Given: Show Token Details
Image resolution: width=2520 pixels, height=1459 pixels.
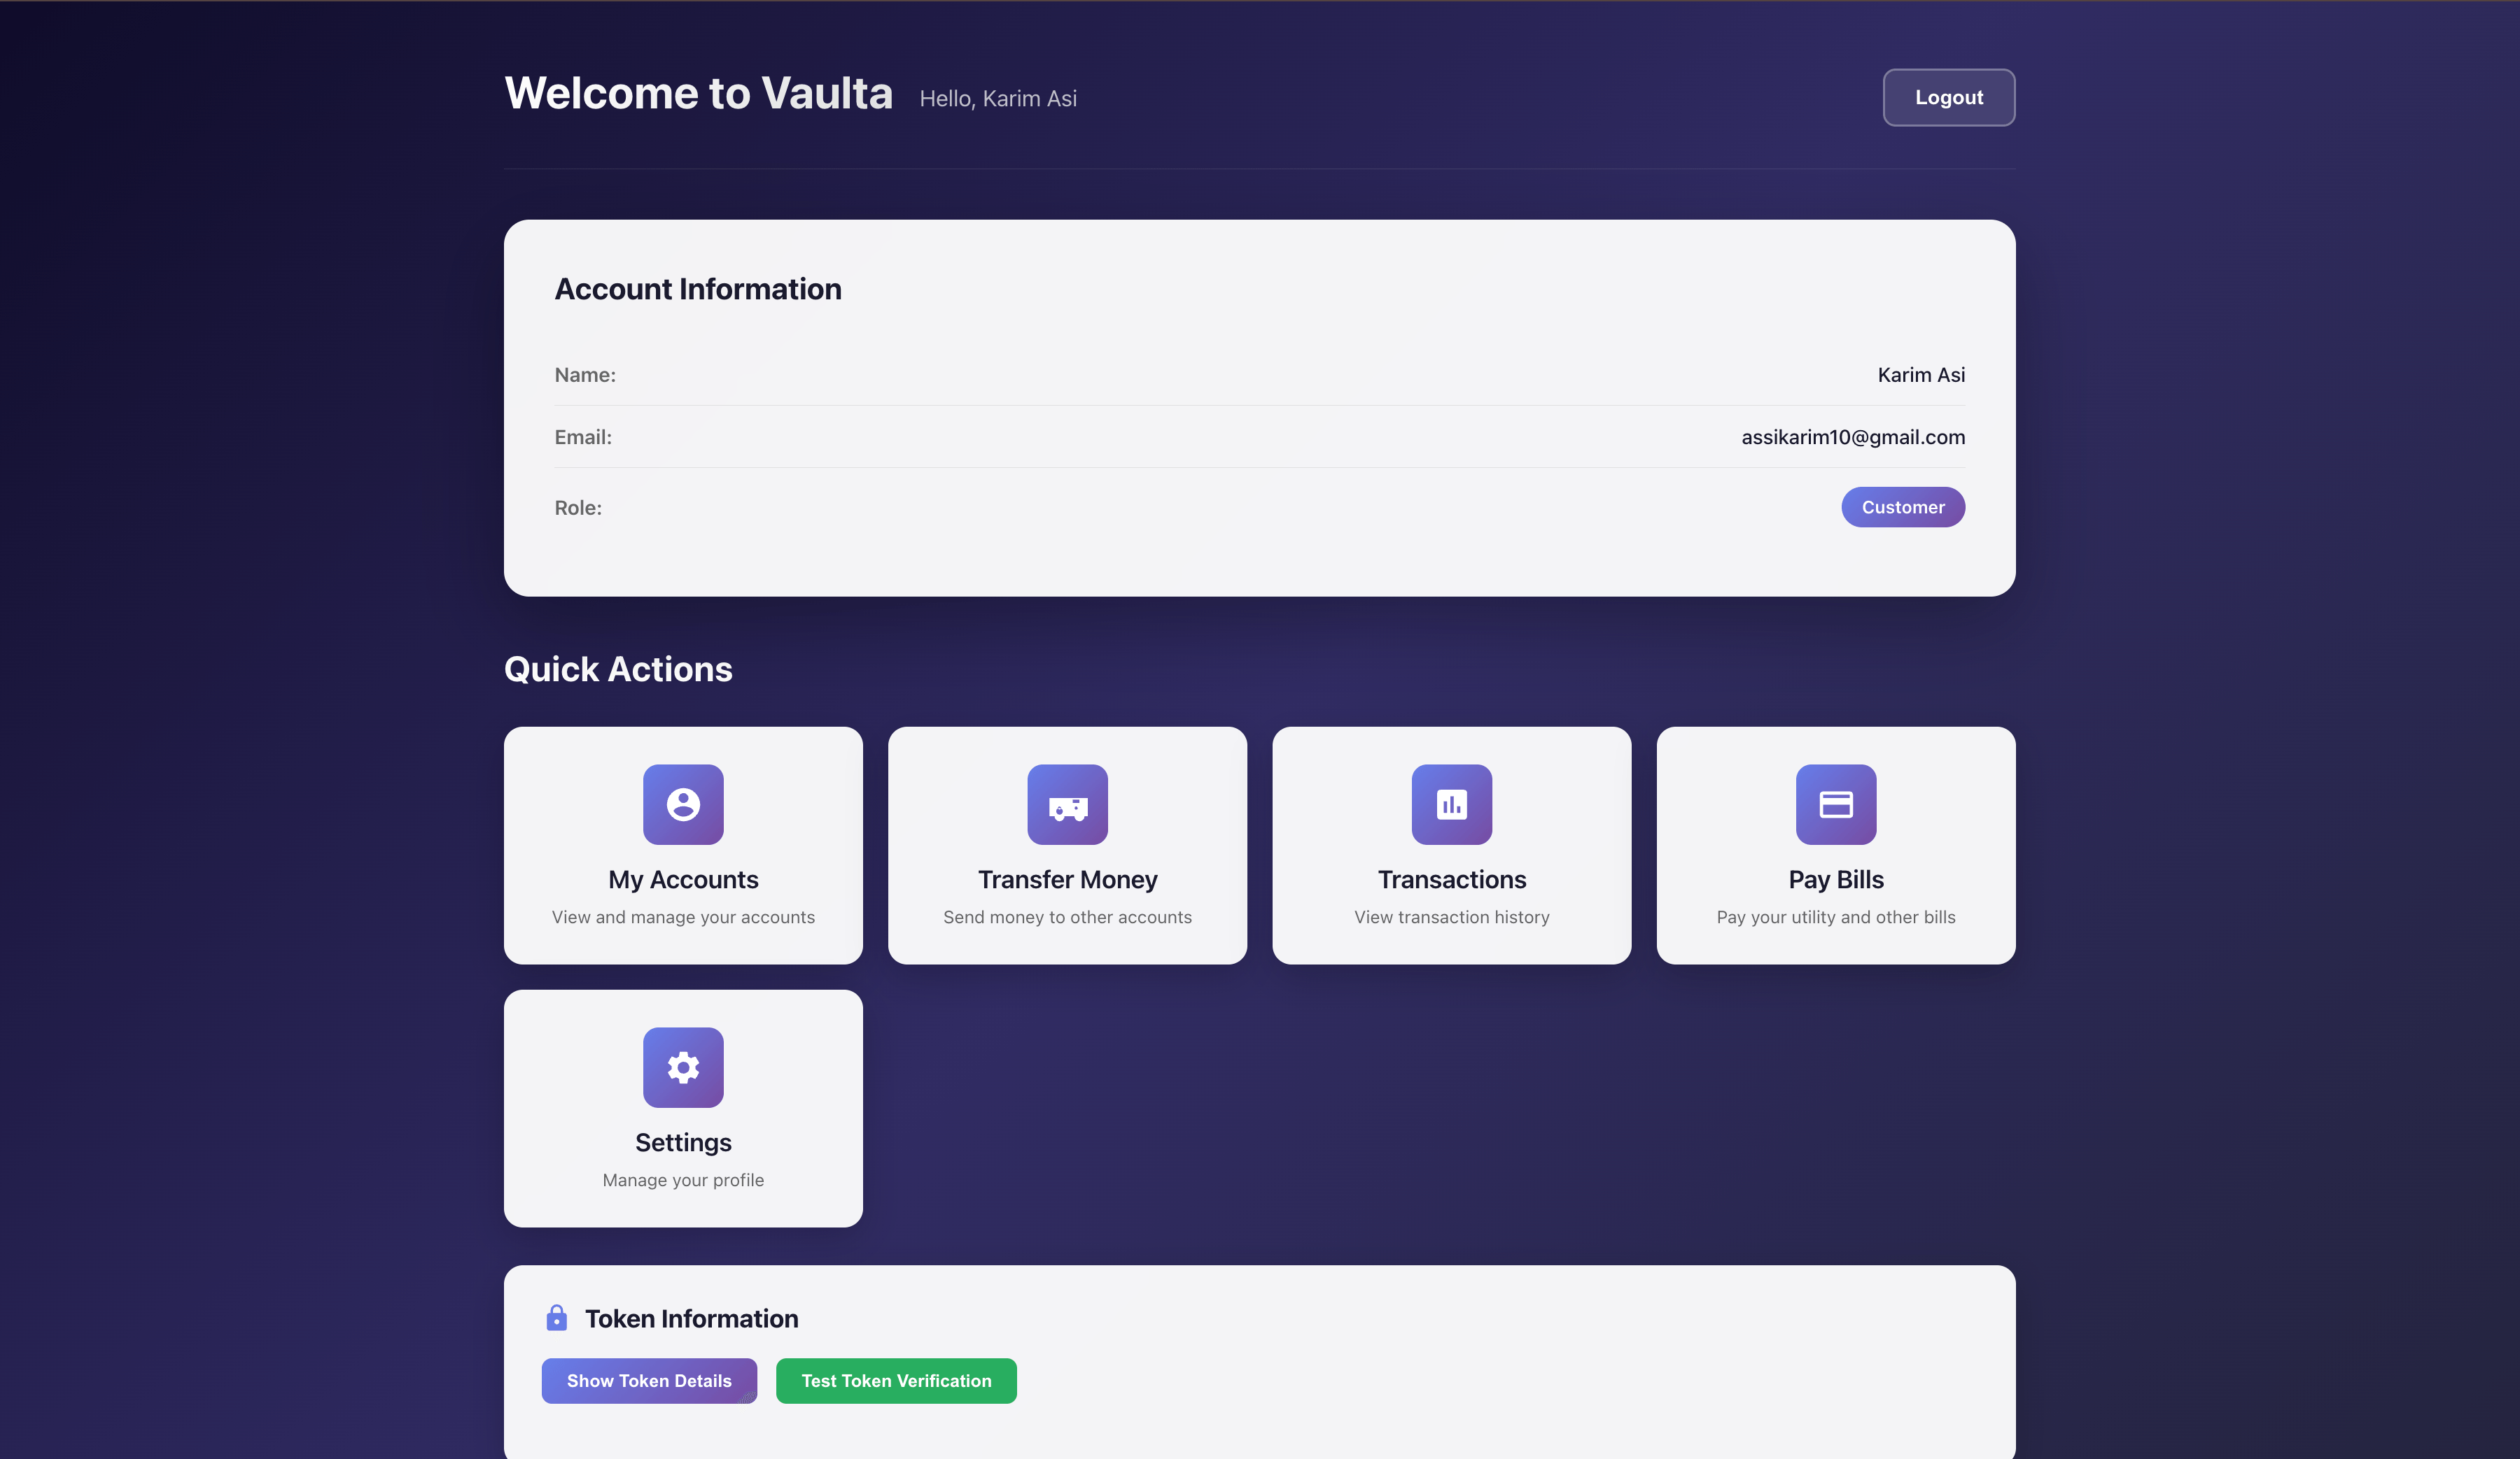Looking at the screenshot, I should 649,1380.
